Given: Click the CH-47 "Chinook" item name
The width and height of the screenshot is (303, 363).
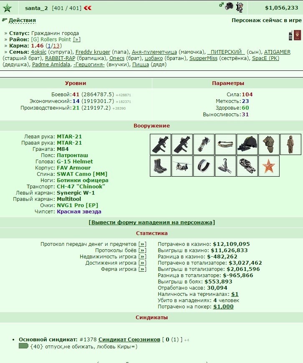Looking at the screenshot, I should tap(81, 187).
